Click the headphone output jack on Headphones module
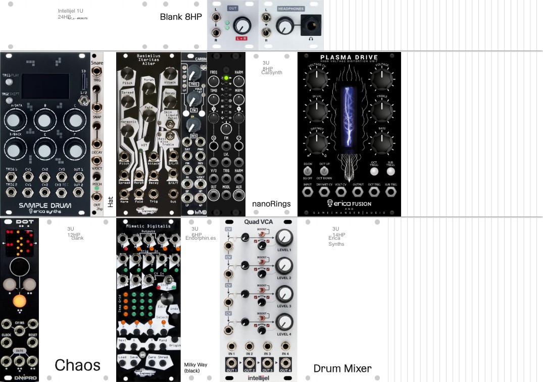This screenshot has width=543, height=382. [x=311, y=25]
